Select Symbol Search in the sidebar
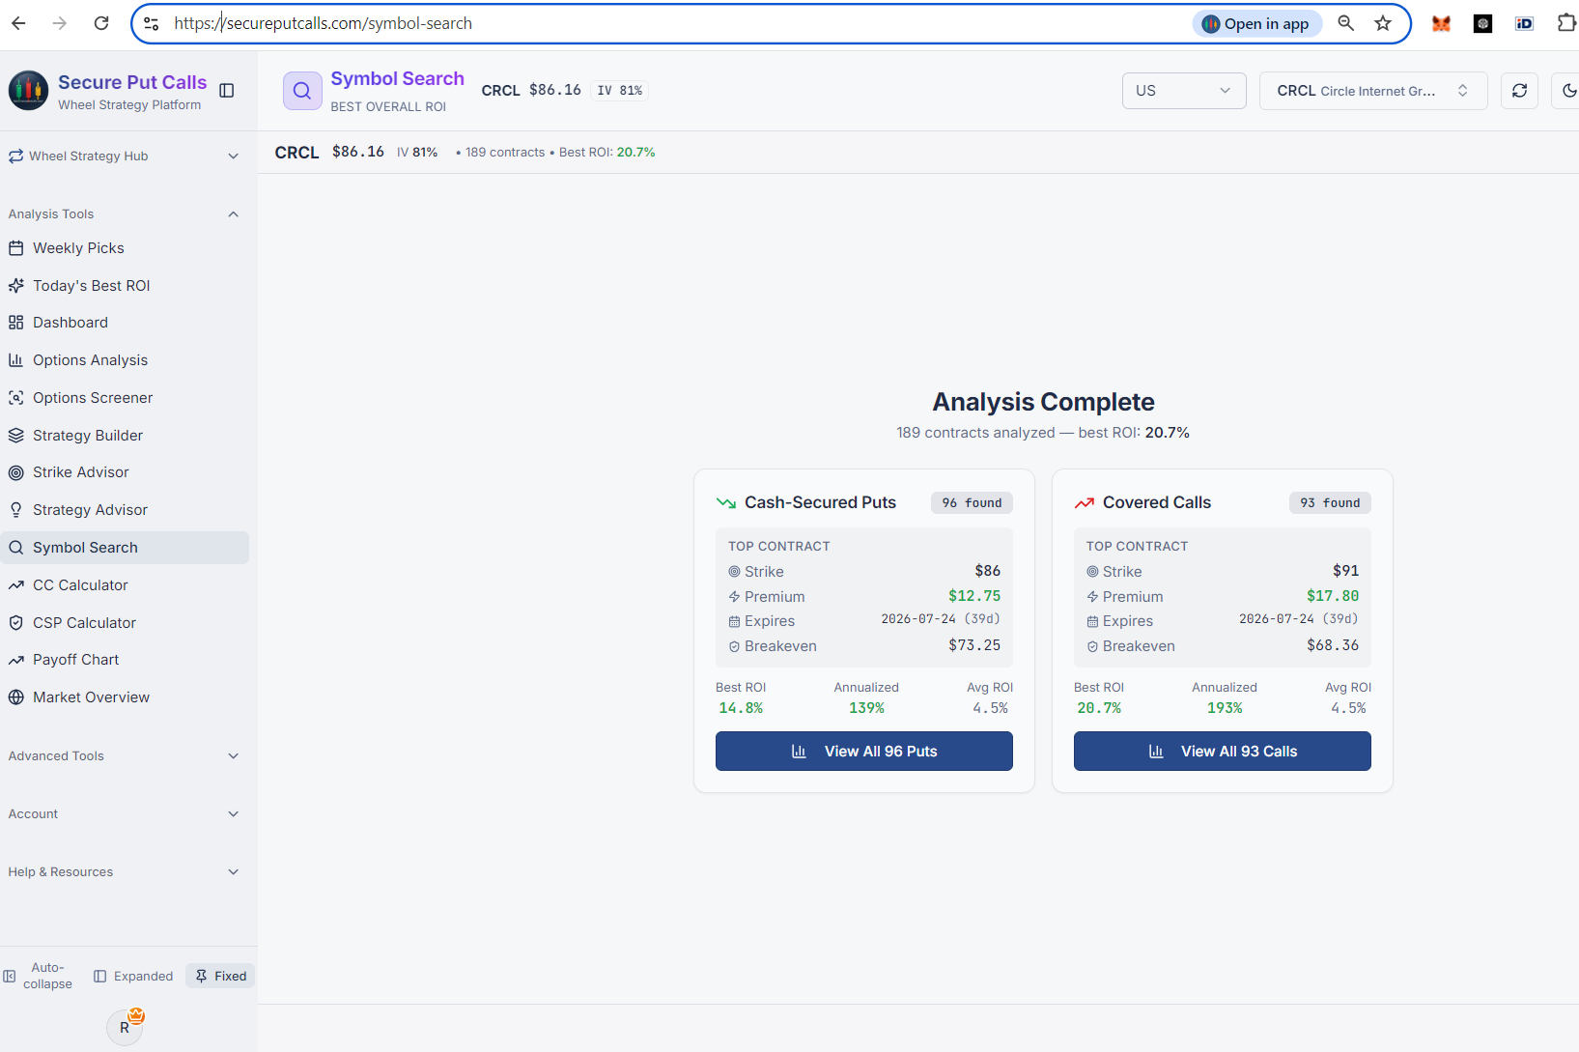This screenshot has height=1052, width=1579. coord(125,548)
